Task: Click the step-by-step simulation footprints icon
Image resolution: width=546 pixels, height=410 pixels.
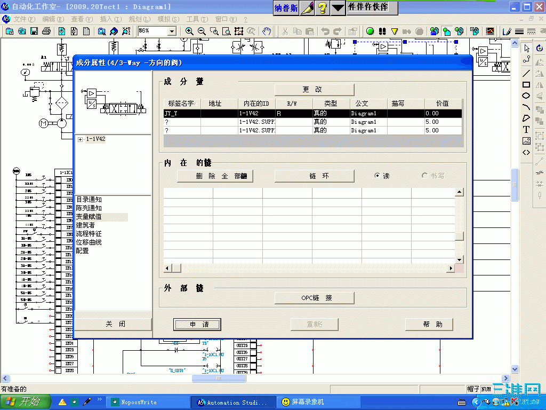Action: (382, 31)
